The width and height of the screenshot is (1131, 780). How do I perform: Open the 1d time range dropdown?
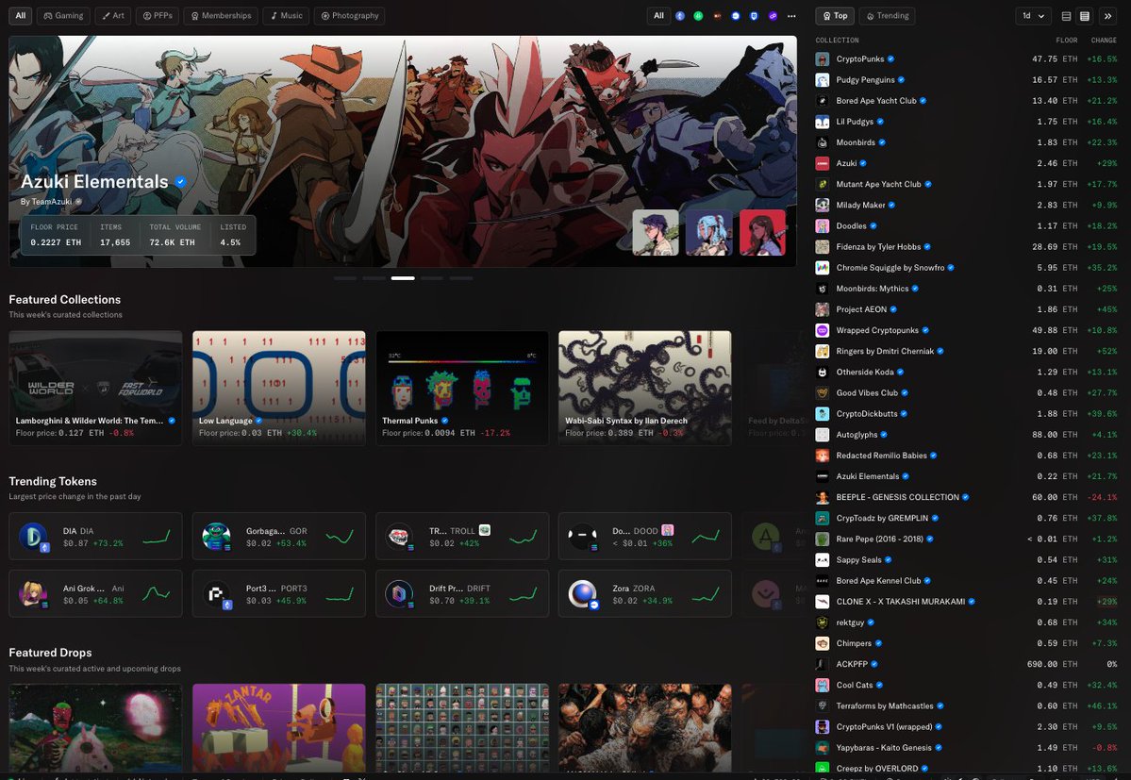point(1033,16)
